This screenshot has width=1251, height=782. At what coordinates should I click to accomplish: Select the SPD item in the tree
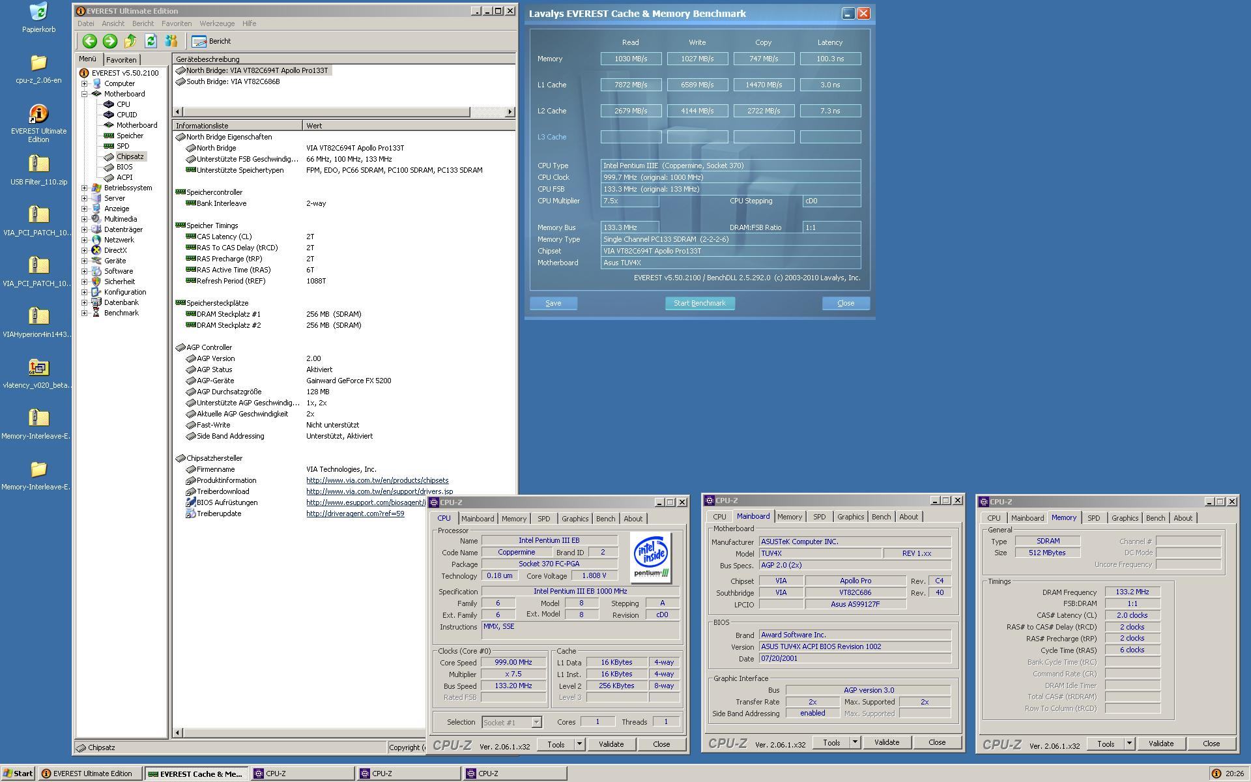coord(122,146)
